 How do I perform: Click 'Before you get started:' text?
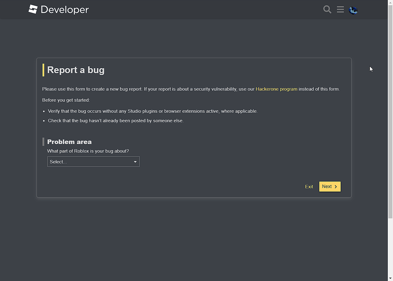(x=66, y=100)
